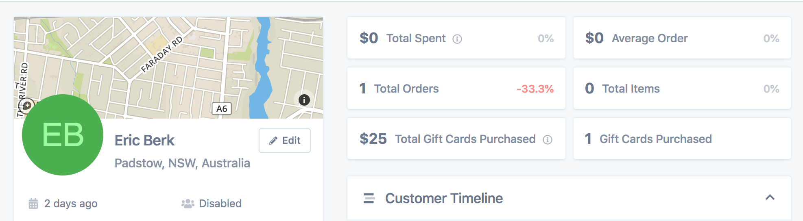Click the Disabled account status label
Screen dimensions: 803x221
[x=220, y=204]
